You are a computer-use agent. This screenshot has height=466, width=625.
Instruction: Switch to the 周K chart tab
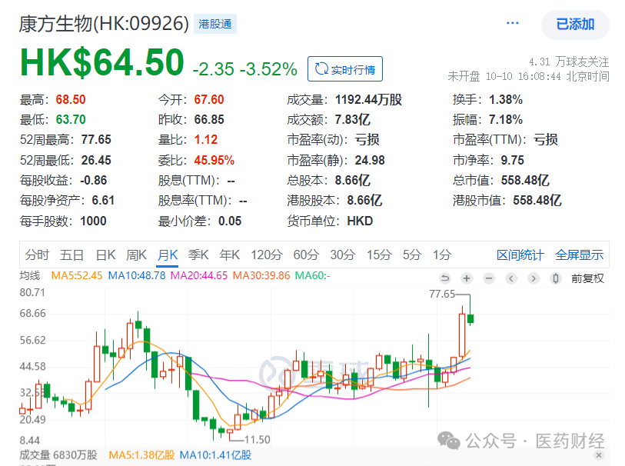136,255
